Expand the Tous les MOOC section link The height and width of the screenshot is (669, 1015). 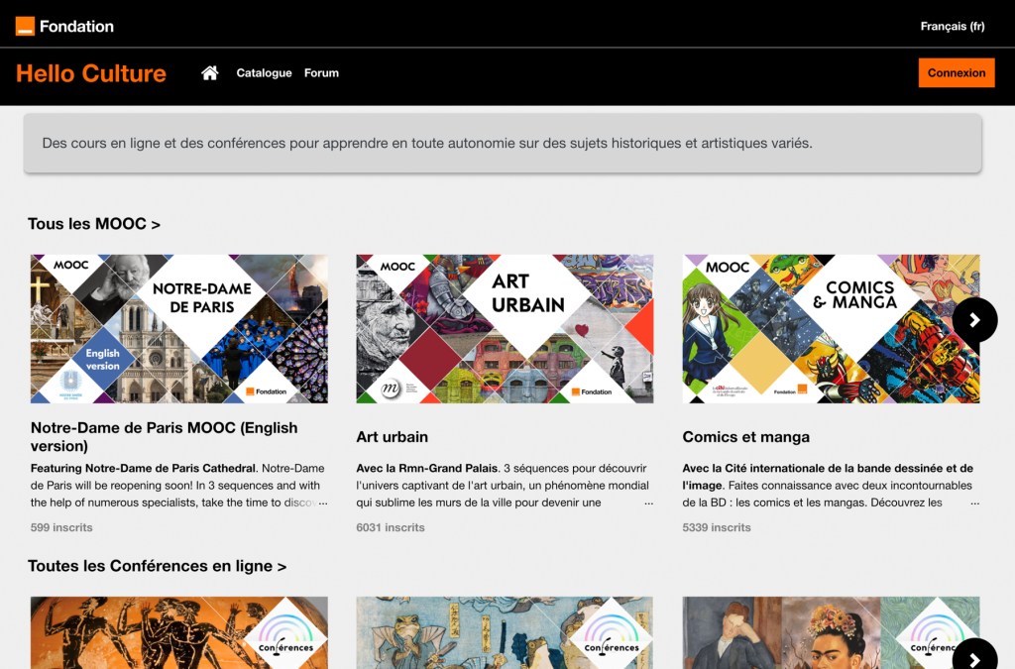94,224
